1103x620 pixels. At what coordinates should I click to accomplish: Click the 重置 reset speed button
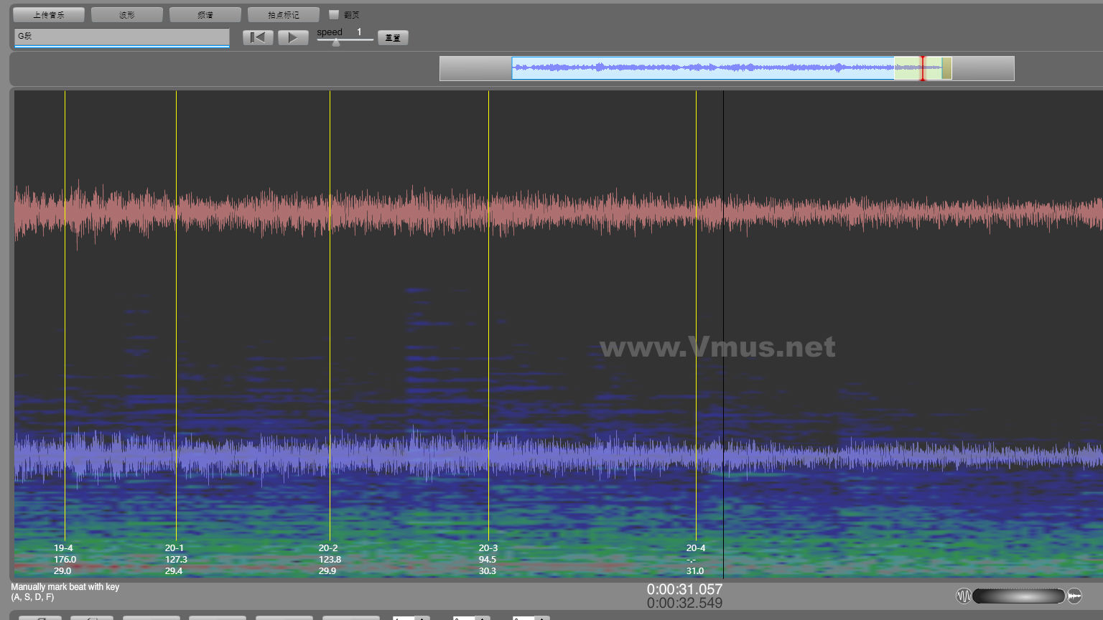(x=393, y=38)
